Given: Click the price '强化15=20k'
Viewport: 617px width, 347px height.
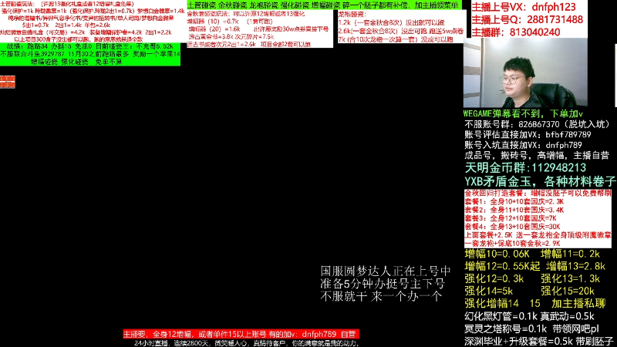Looking at the screenshot, I should coord(568,291).
